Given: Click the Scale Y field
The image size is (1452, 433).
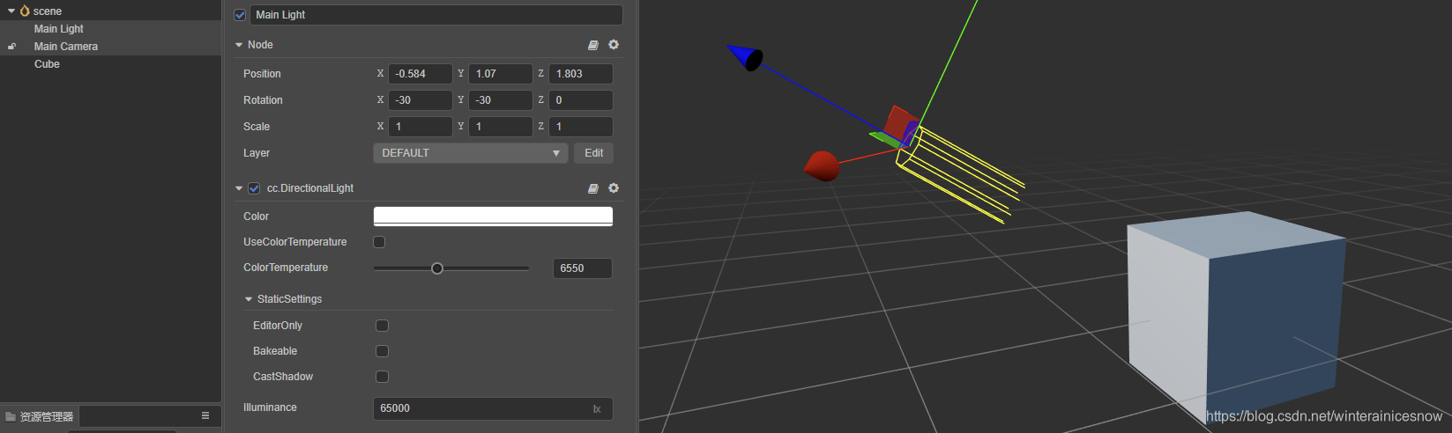Looking at the screenshot, I should 501,127.
